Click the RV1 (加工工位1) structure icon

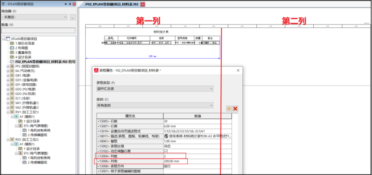[x=12, y=112]
